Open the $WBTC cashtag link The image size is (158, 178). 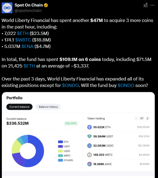click(23, 40)
